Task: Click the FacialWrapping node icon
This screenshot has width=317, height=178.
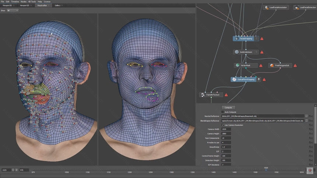Action: click(237, 38)
